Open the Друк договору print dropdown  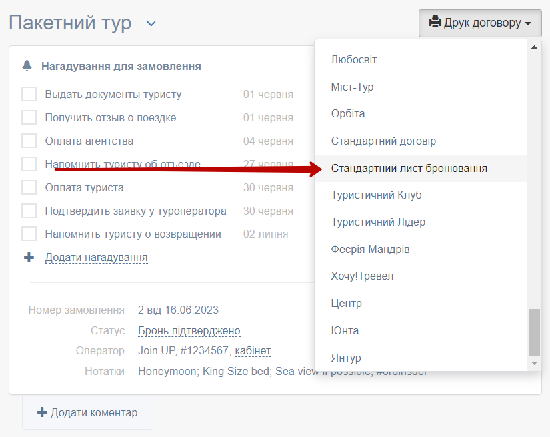[x=480, y=23]
